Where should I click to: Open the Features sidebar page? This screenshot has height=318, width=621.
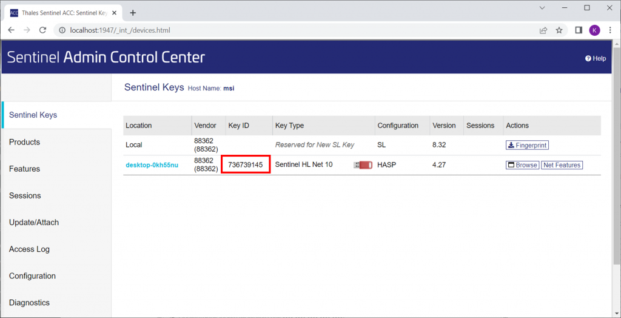25,169
